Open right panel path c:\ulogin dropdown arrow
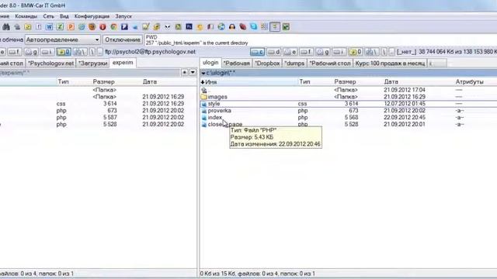The image size is (497, 279). pos(203,73)
